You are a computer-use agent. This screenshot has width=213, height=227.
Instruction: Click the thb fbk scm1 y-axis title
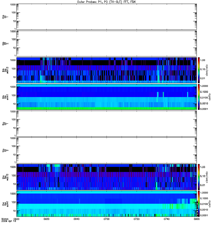click(5, 97)
